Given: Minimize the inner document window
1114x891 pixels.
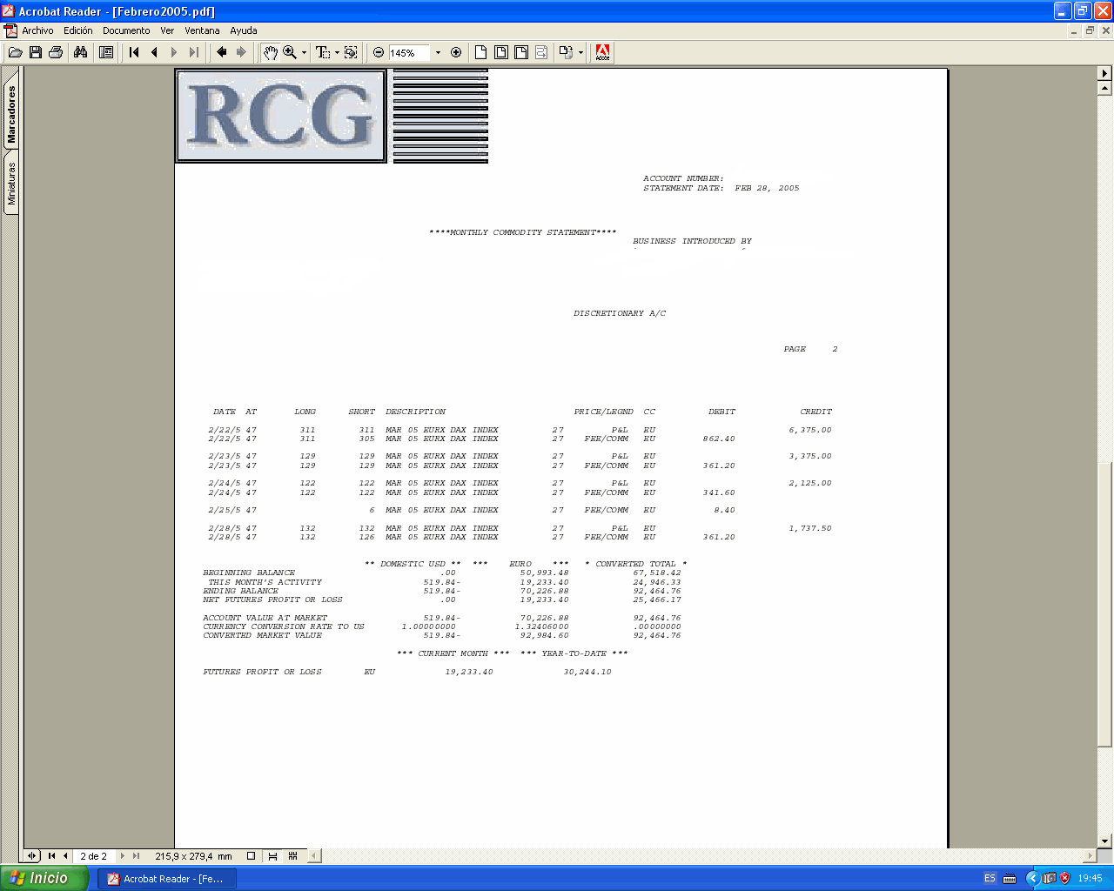Looking at the screenshot, I should 1074,30.
